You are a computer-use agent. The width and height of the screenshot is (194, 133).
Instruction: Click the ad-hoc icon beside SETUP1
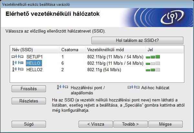(x=17, y=57)
